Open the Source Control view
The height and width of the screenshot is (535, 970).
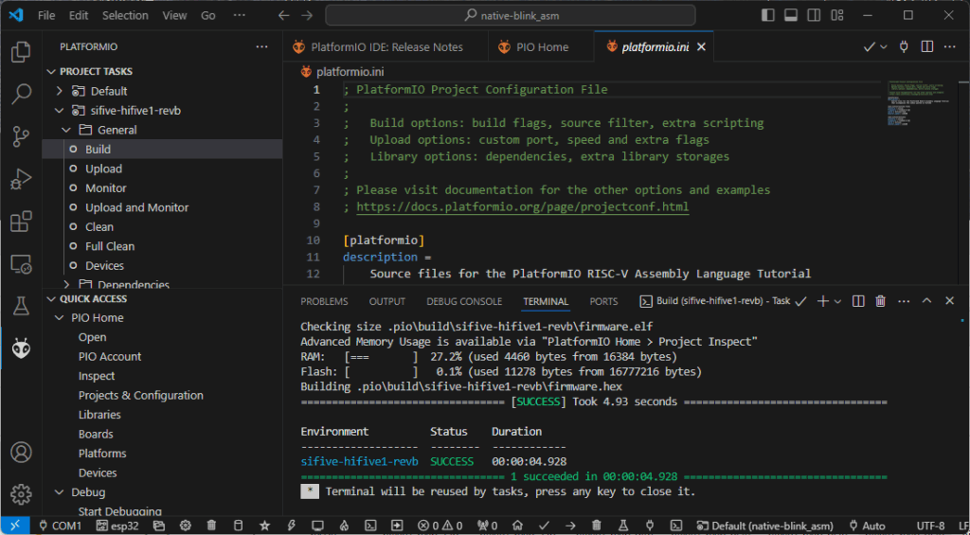tap(21, 136)
